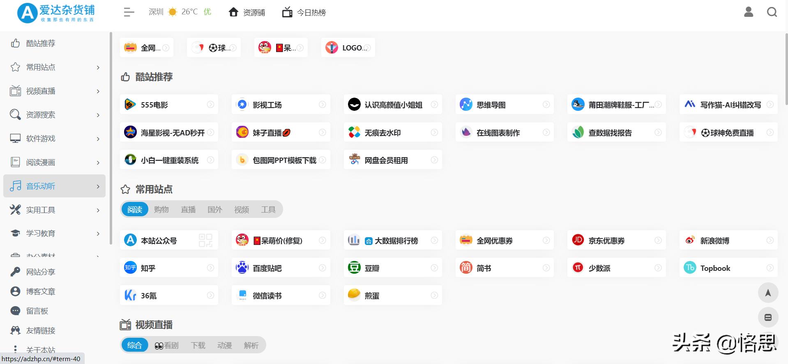Open the 资源铺 header link

[247, 13]
